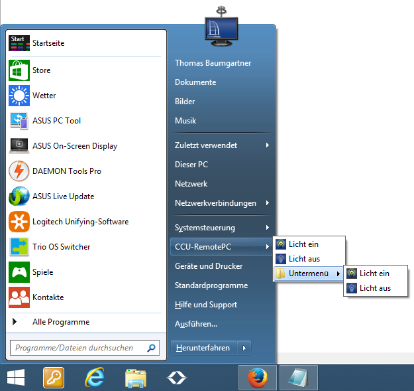
Task: Open the Spiele gamepad icon
Action: [x=19, y=272]
